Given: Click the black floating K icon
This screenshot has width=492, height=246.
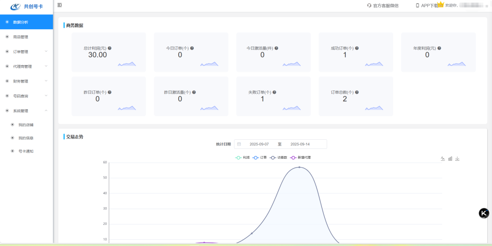Looking at the screenshot, I should (484, 213).
